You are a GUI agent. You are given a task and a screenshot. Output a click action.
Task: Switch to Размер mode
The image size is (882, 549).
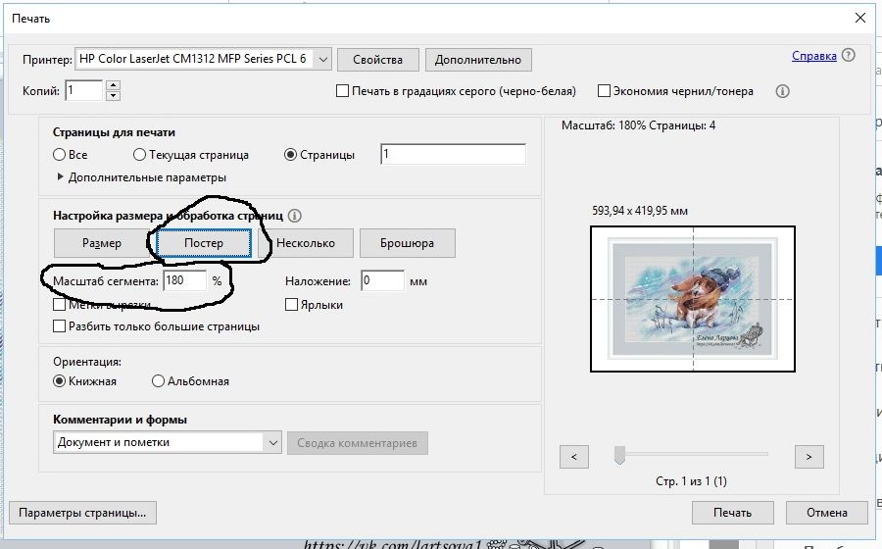point(101,242)
